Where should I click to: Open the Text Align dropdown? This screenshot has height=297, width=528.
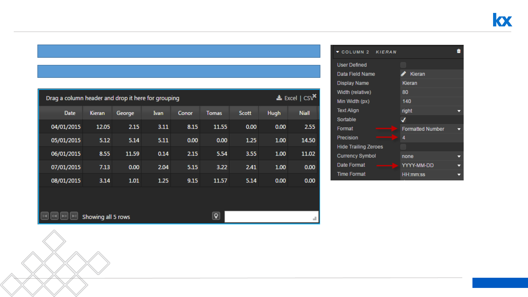point(431,111)
